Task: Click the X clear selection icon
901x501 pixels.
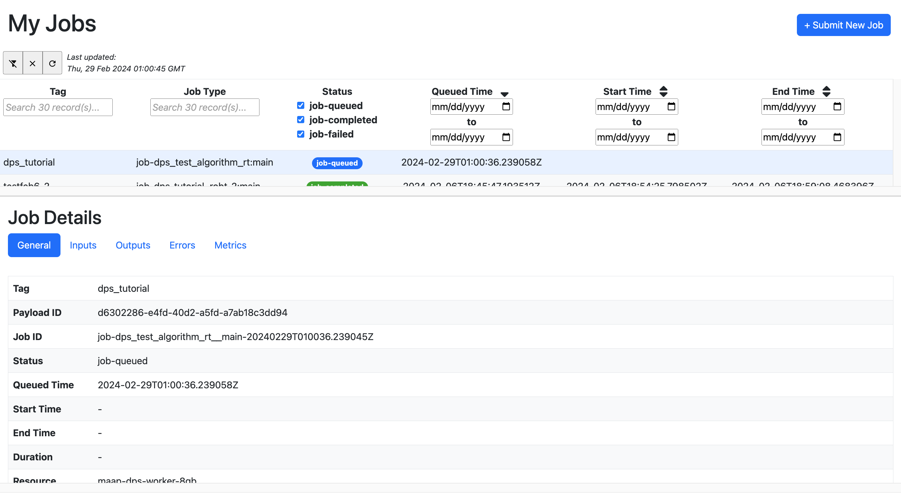Action: (x=32, y=63)
